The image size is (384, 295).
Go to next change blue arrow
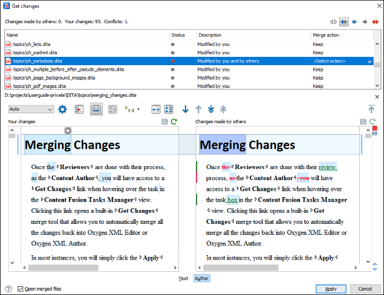tap(186, 109)
